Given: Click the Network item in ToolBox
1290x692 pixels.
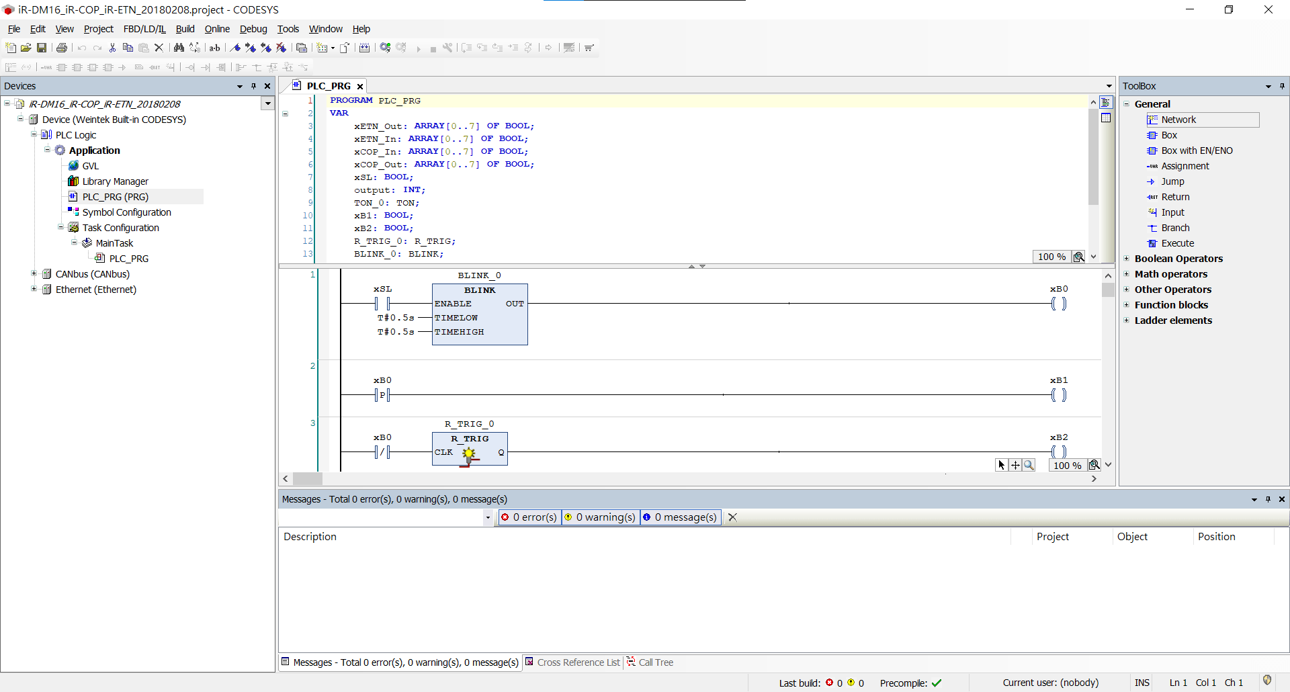Looking at the screenshot, I should pos(1178,120).
